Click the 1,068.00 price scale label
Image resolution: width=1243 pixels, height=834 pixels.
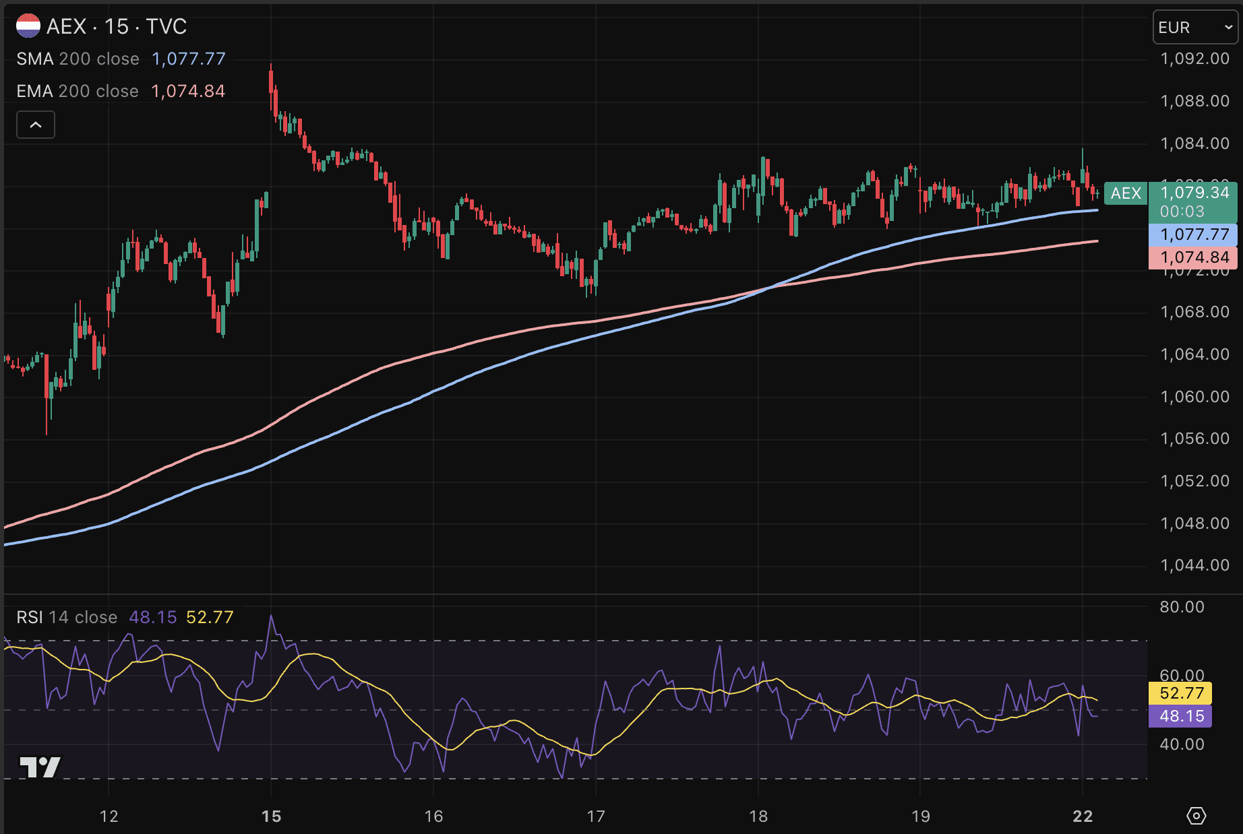pos(1194,312)
